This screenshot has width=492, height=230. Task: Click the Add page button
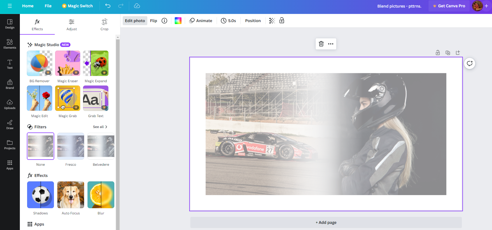pyautogui.click(x=326, y=222)
